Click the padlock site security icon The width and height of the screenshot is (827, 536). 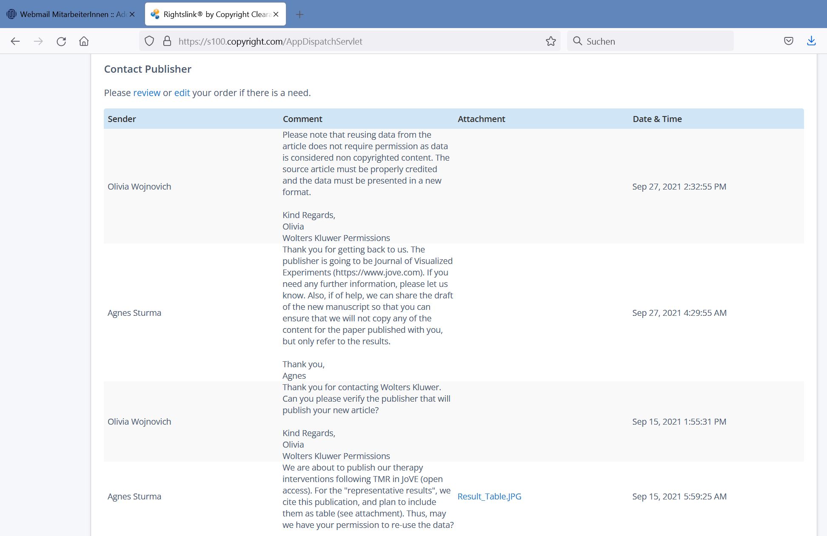167,41
